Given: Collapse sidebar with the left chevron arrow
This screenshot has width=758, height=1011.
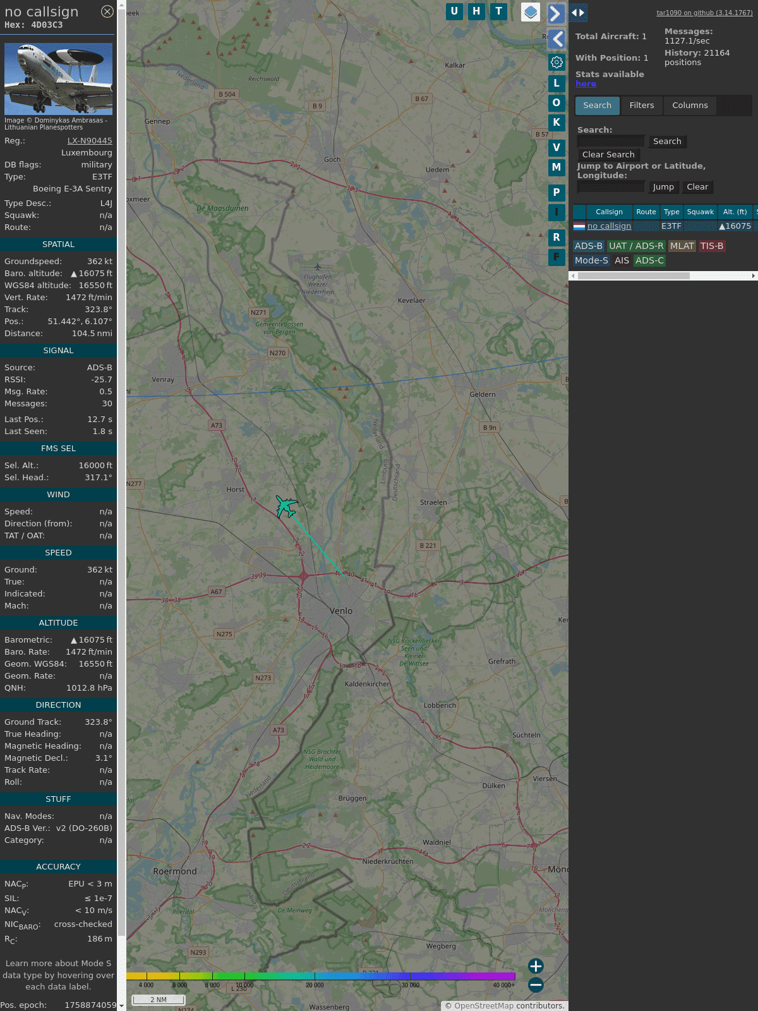Looking at the screenshot, I should tap(556, 39).
